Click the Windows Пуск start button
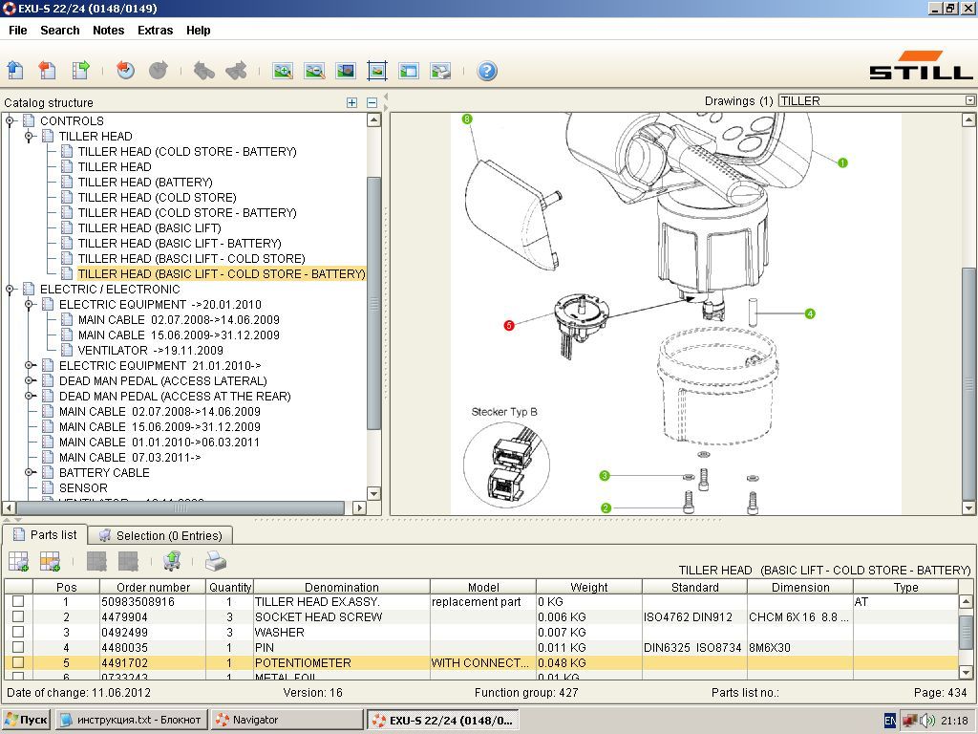The image size is (978, 734). coord(26,720)
